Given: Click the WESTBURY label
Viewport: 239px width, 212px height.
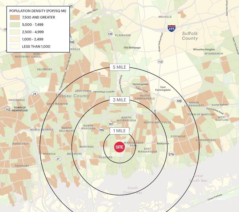Looking at the screenshot, I should click(22, 57).
